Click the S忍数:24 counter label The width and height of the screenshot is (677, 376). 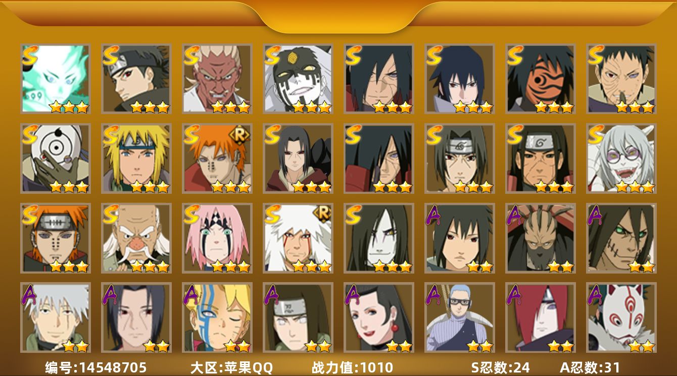(500, 367)
